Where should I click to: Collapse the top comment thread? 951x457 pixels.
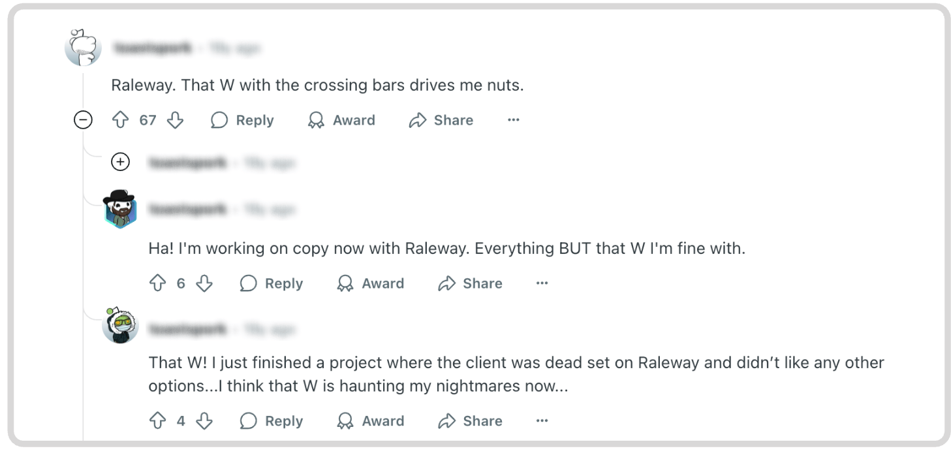[x=83, y=120]
